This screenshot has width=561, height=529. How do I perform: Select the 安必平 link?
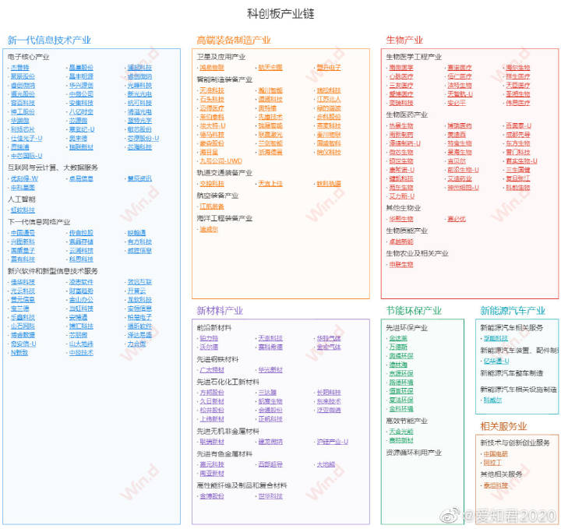point(457,103)
